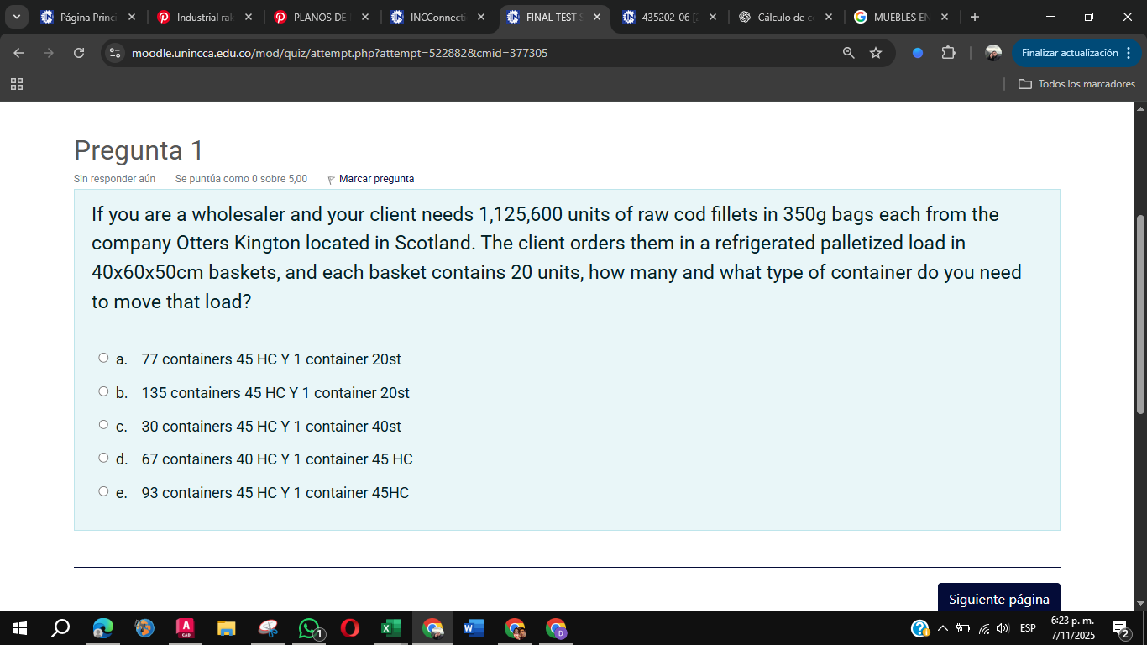Screen dimensions: 1147x645
Task: Open Todos los marcadores bookmarks folder
Action: [1076, 84]
